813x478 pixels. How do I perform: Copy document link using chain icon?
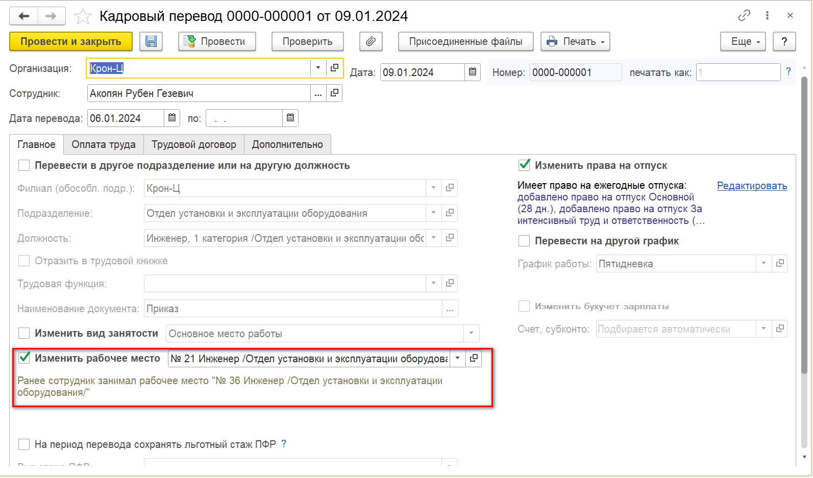(744, 16)
